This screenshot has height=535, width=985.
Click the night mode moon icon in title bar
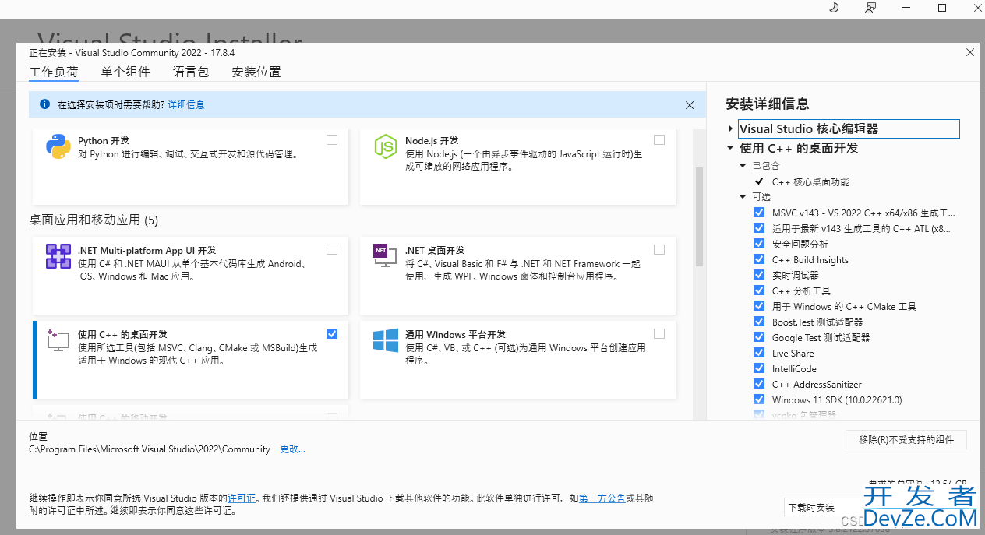[x=833, y=8]
